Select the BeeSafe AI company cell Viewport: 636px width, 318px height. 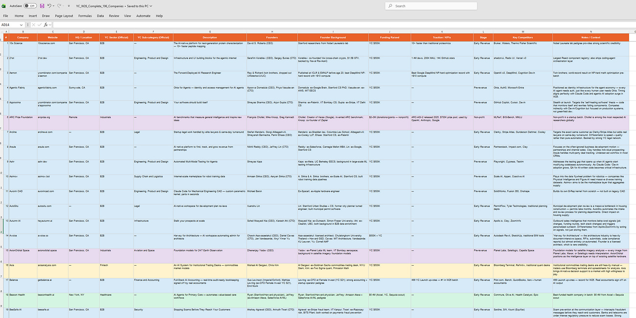click(23, 313)
